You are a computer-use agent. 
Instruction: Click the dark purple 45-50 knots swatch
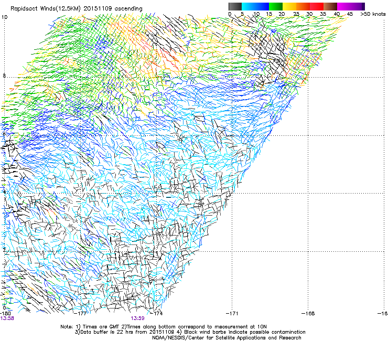[x=358, y=6]
